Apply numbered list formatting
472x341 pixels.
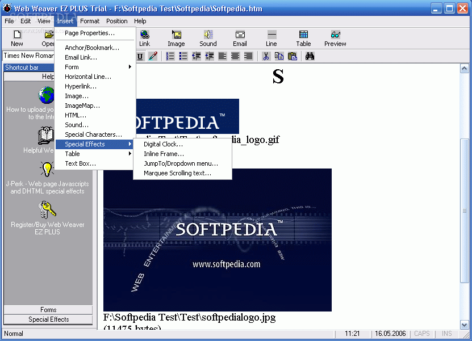pyautogui.click(x=170, y=56)
